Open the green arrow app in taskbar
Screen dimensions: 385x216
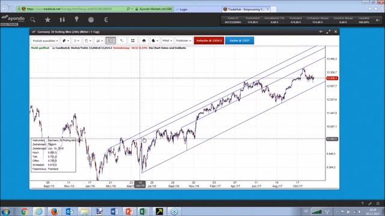click(x=159, y=211)
